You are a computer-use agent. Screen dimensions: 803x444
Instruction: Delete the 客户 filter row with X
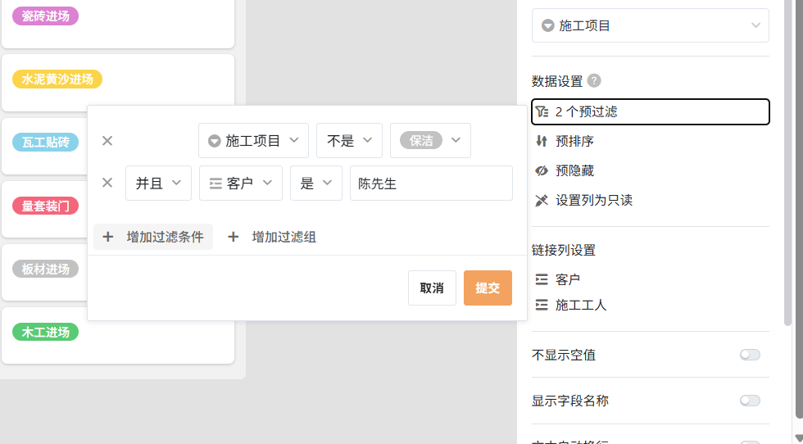tap(107, 183)
